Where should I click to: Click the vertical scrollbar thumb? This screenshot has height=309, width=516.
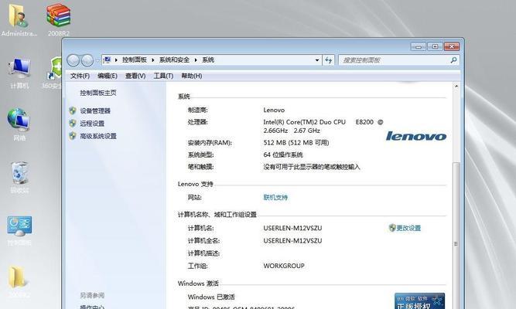click(456, 235)
